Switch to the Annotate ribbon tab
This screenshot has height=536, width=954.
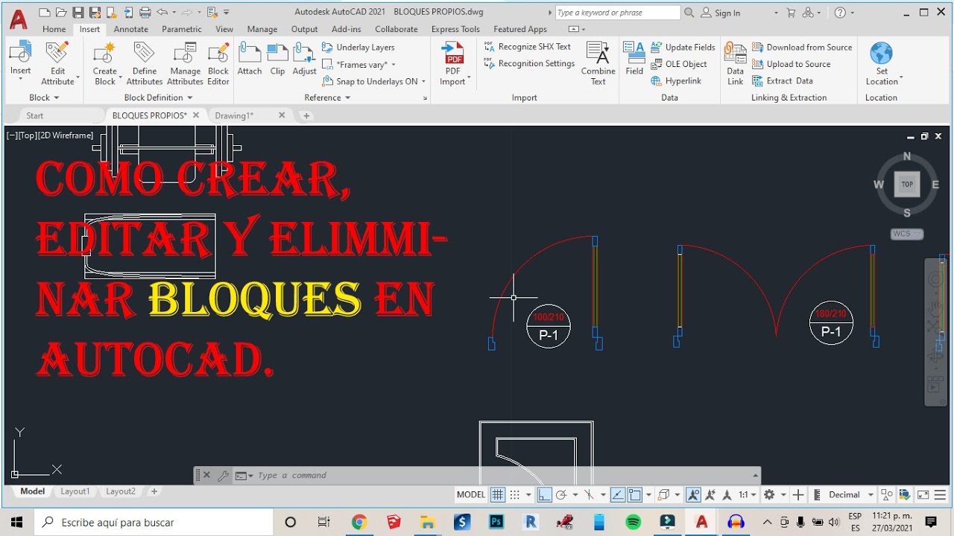click(x=131, y=29)
